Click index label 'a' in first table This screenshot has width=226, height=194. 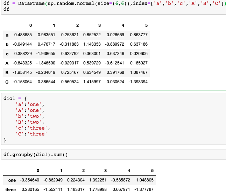(x=7, y=35)
